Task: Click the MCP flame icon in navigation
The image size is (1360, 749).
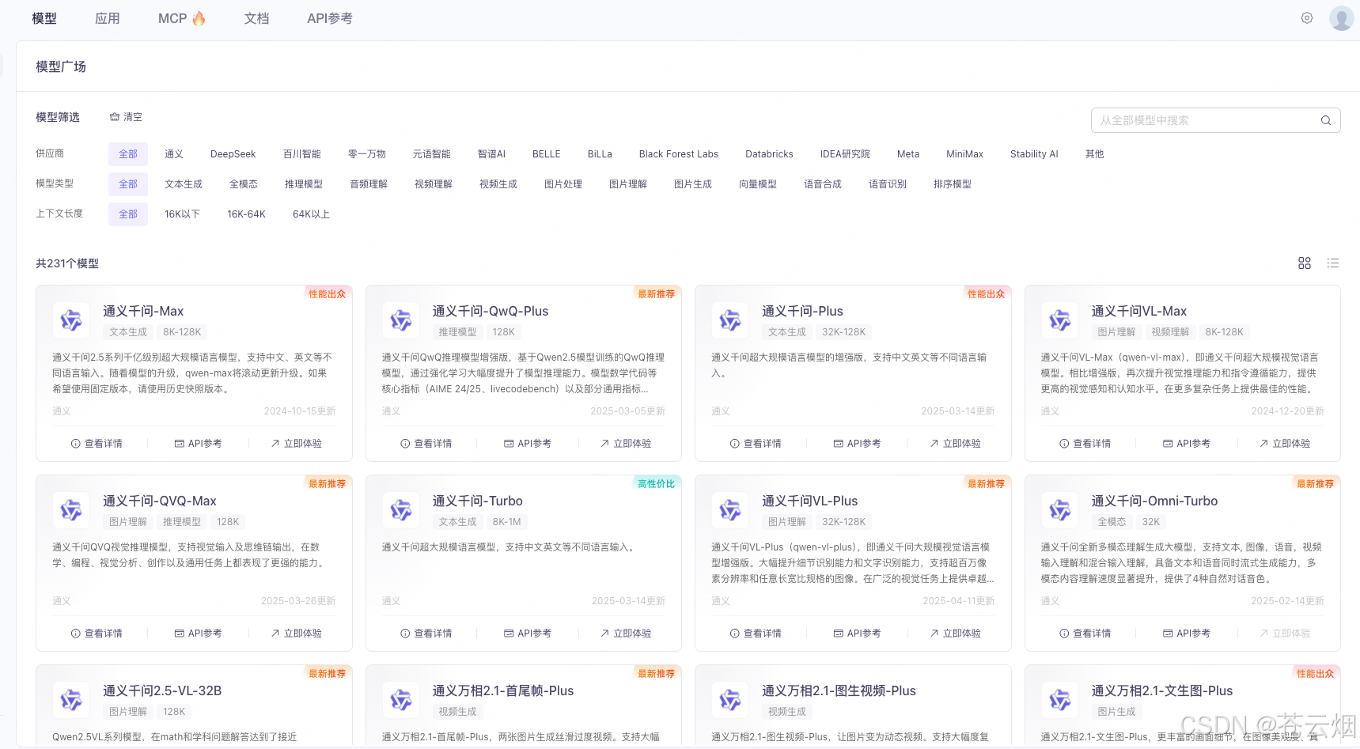Action: pyautogui.click(x=199, y=18)
